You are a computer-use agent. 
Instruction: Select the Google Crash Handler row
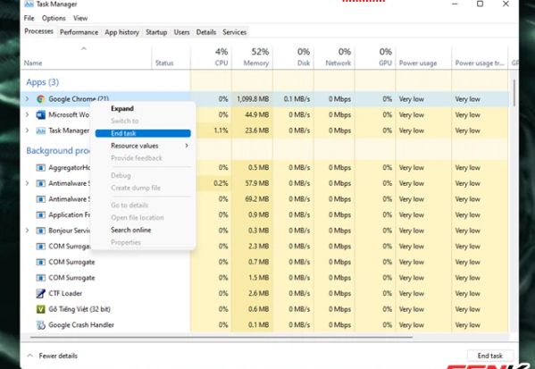[x=264, y=325]
